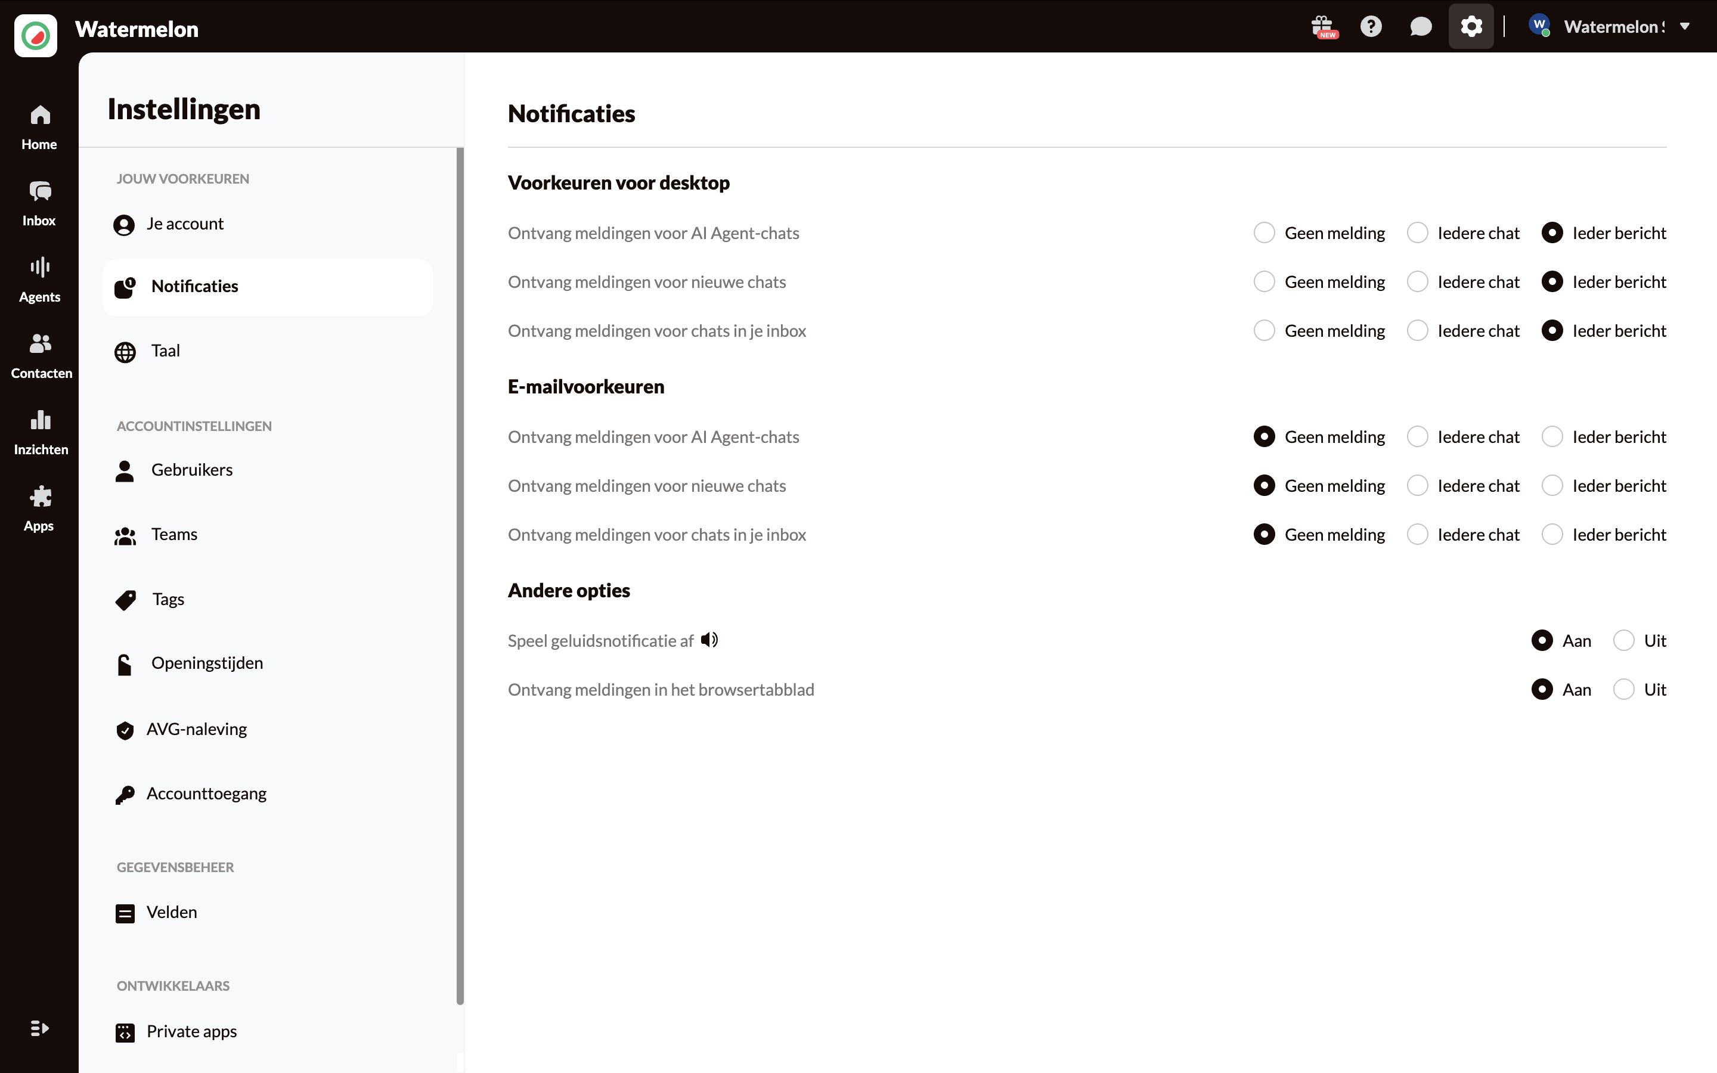This screenshot has height=1073, width=1717.
Task: Go to Home in the left rail
Action: click(x=40, y=128)
